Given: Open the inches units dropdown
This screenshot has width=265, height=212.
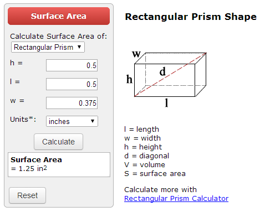Looking at the screenshot, I should coord(72,121).
